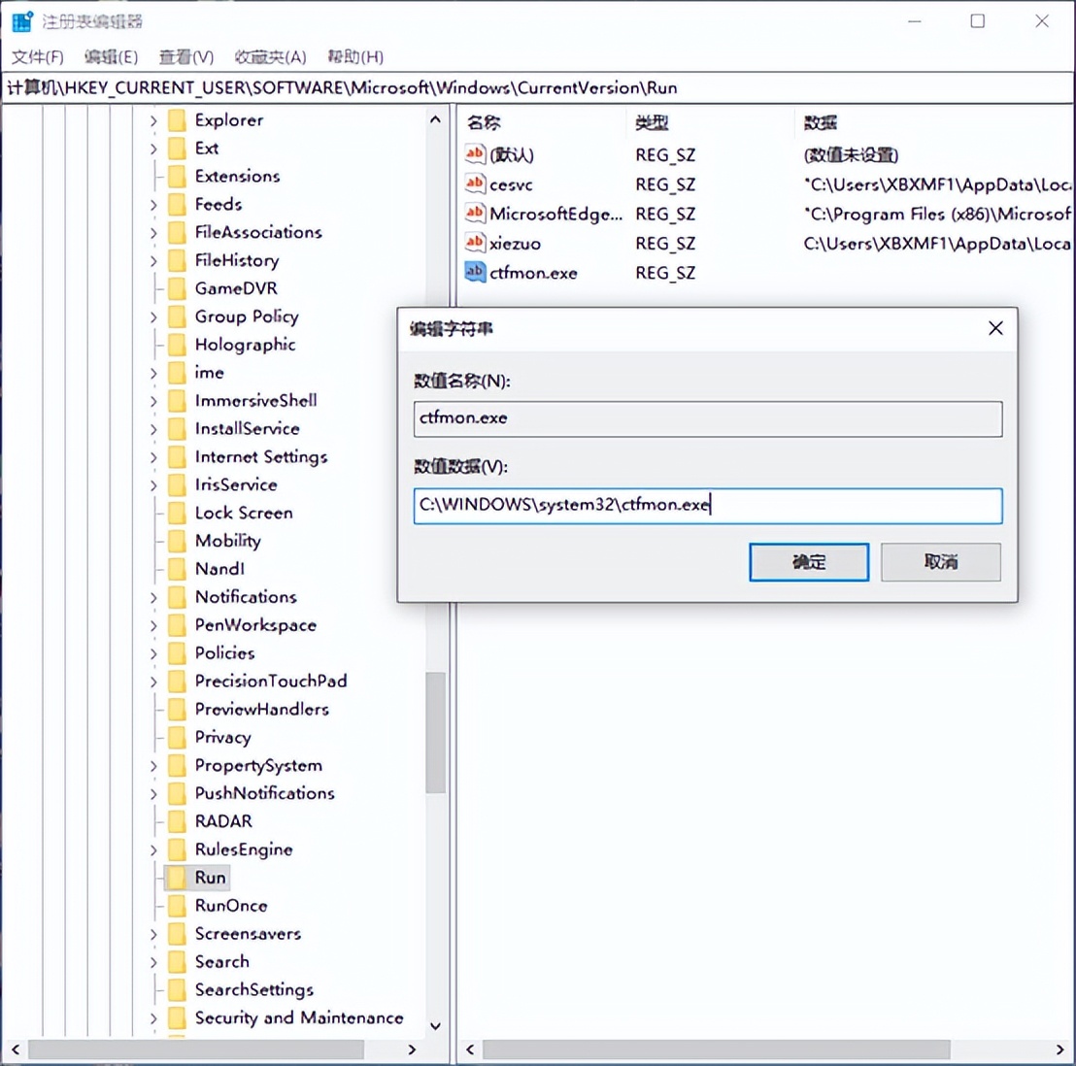This screenshot has width=1076, height=1066.
Task: Open the 文件 menu
Action: (x=38, y=56)
